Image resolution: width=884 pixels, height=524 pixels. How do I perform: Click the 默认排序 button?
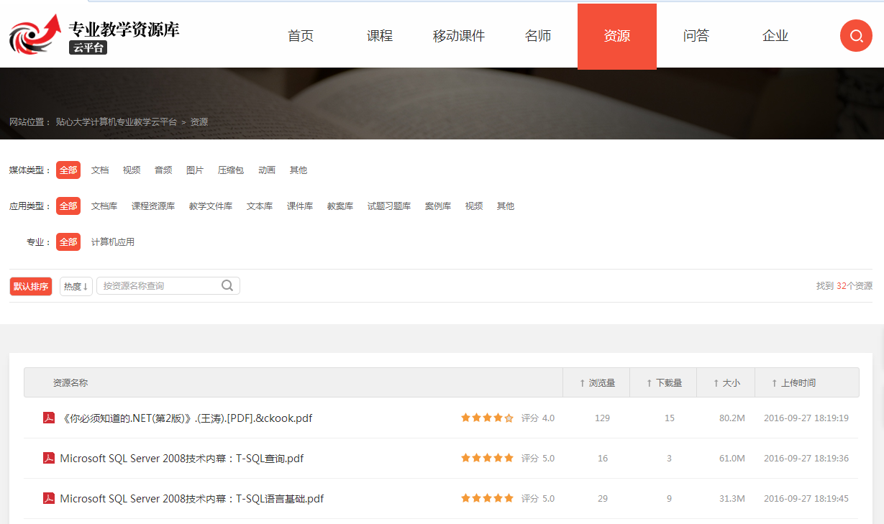[31, 287]
